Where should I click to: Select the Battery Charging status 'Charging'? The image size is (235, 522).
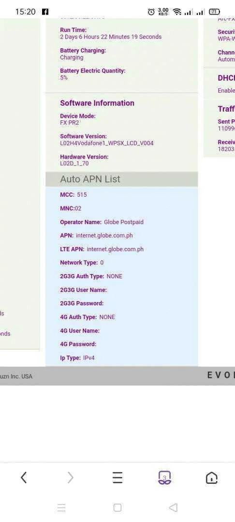coord(72,57)
